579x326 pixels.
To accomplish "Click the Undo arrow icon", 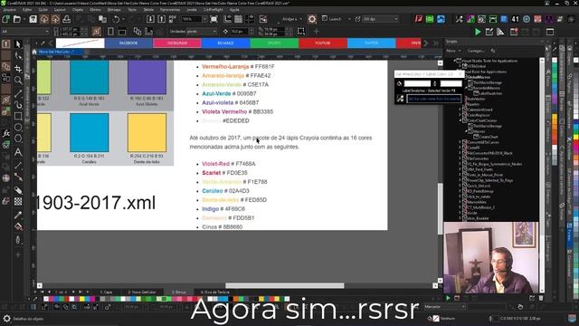I will coord(117,19).
